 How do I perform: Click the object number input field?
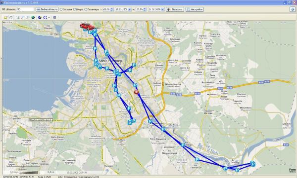[25, 9]
